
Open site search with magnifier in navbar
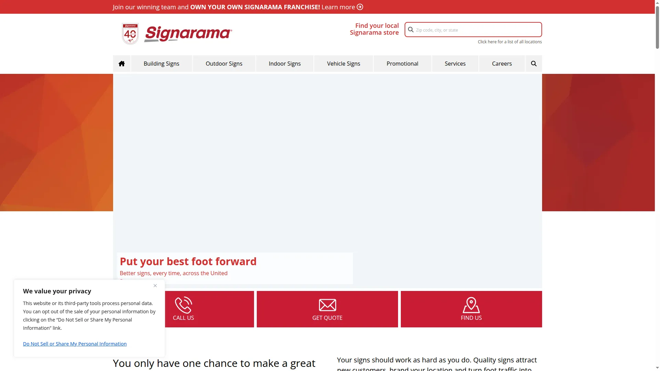[533, 64]
